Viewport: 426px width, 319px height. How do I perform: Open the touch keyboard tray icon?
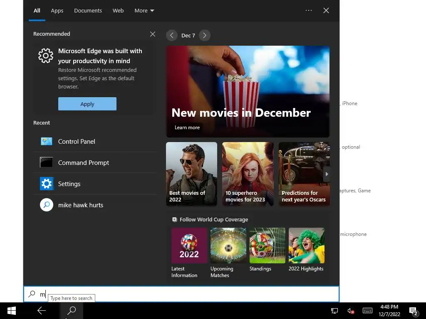click(x=367, y=311)
